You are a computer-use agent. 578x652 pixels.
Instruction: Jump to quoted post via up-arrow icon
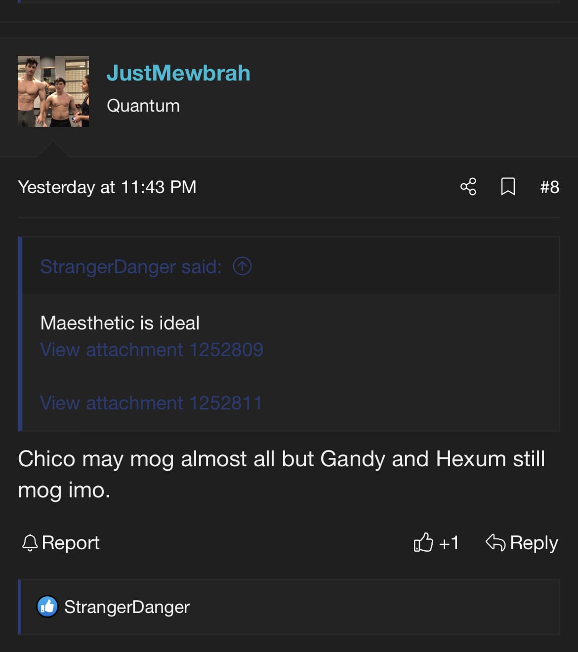pyautogui.click(x=242, y=266)
